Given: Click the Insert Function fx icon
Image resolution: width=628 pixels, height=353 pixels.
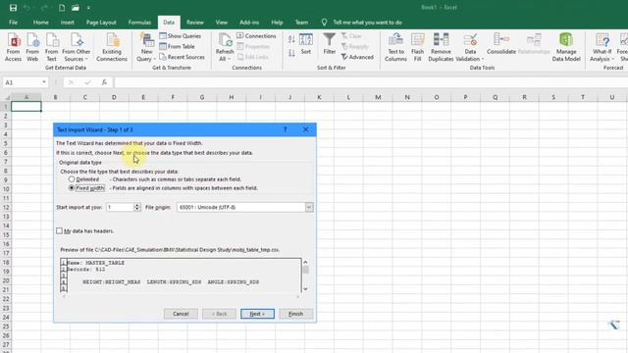Looking at the screenshot, I should coord(104,82).
